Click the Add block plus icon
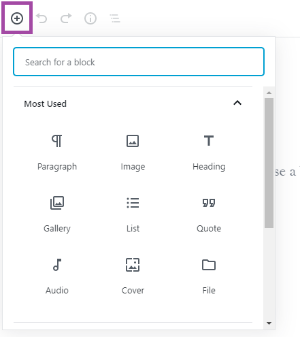Screen dimensions: 300x337 click(x=17, y=18)
